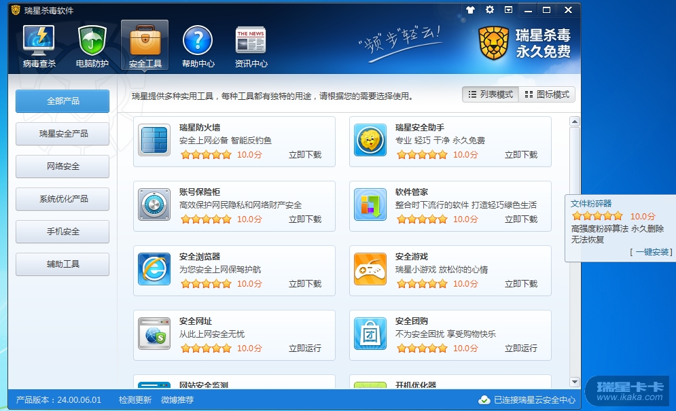Click the cloud connection status icon

[x=484, y=399]
